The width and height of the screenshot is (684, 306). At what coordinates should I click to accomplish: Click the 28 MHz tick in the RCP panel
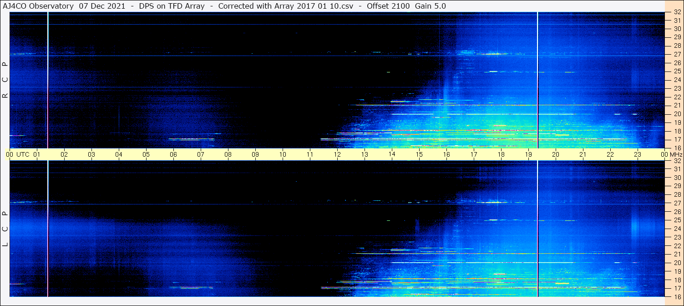click(x=677, y=46)
